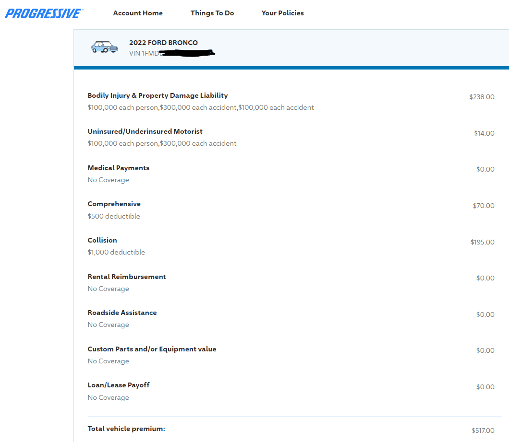
Task: Open Account Home menu
Action: click(x=138, y=13)
